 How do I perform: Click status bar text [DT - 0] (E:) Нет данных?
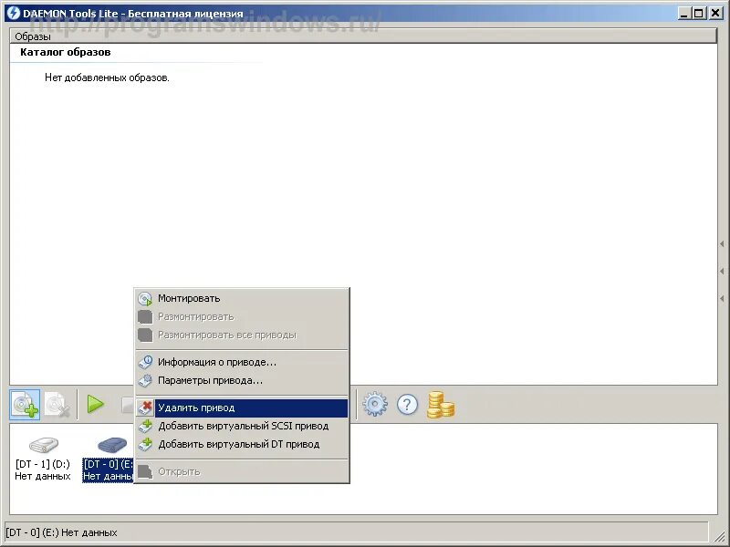click(61, 532)
